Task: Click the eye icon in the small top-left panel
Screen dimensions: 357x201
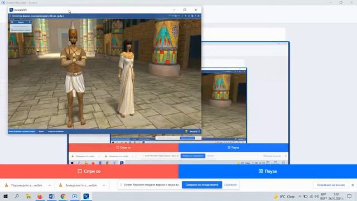Action: coord(12,22)
